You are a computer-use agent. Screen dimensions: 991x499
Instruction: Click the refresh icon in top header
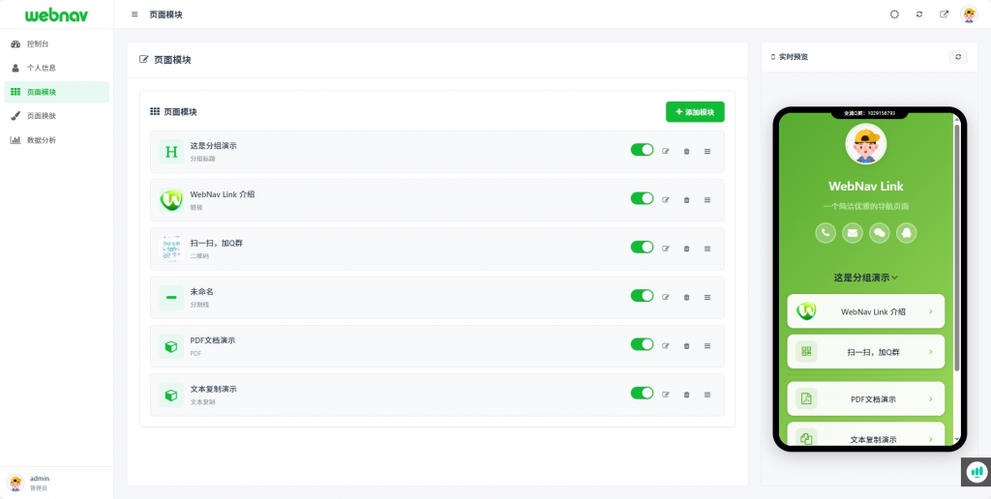click(x=919, y=15)
